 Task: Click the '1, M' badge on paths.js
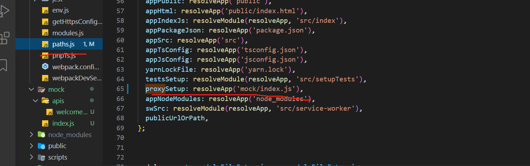[x=89, y=44]
